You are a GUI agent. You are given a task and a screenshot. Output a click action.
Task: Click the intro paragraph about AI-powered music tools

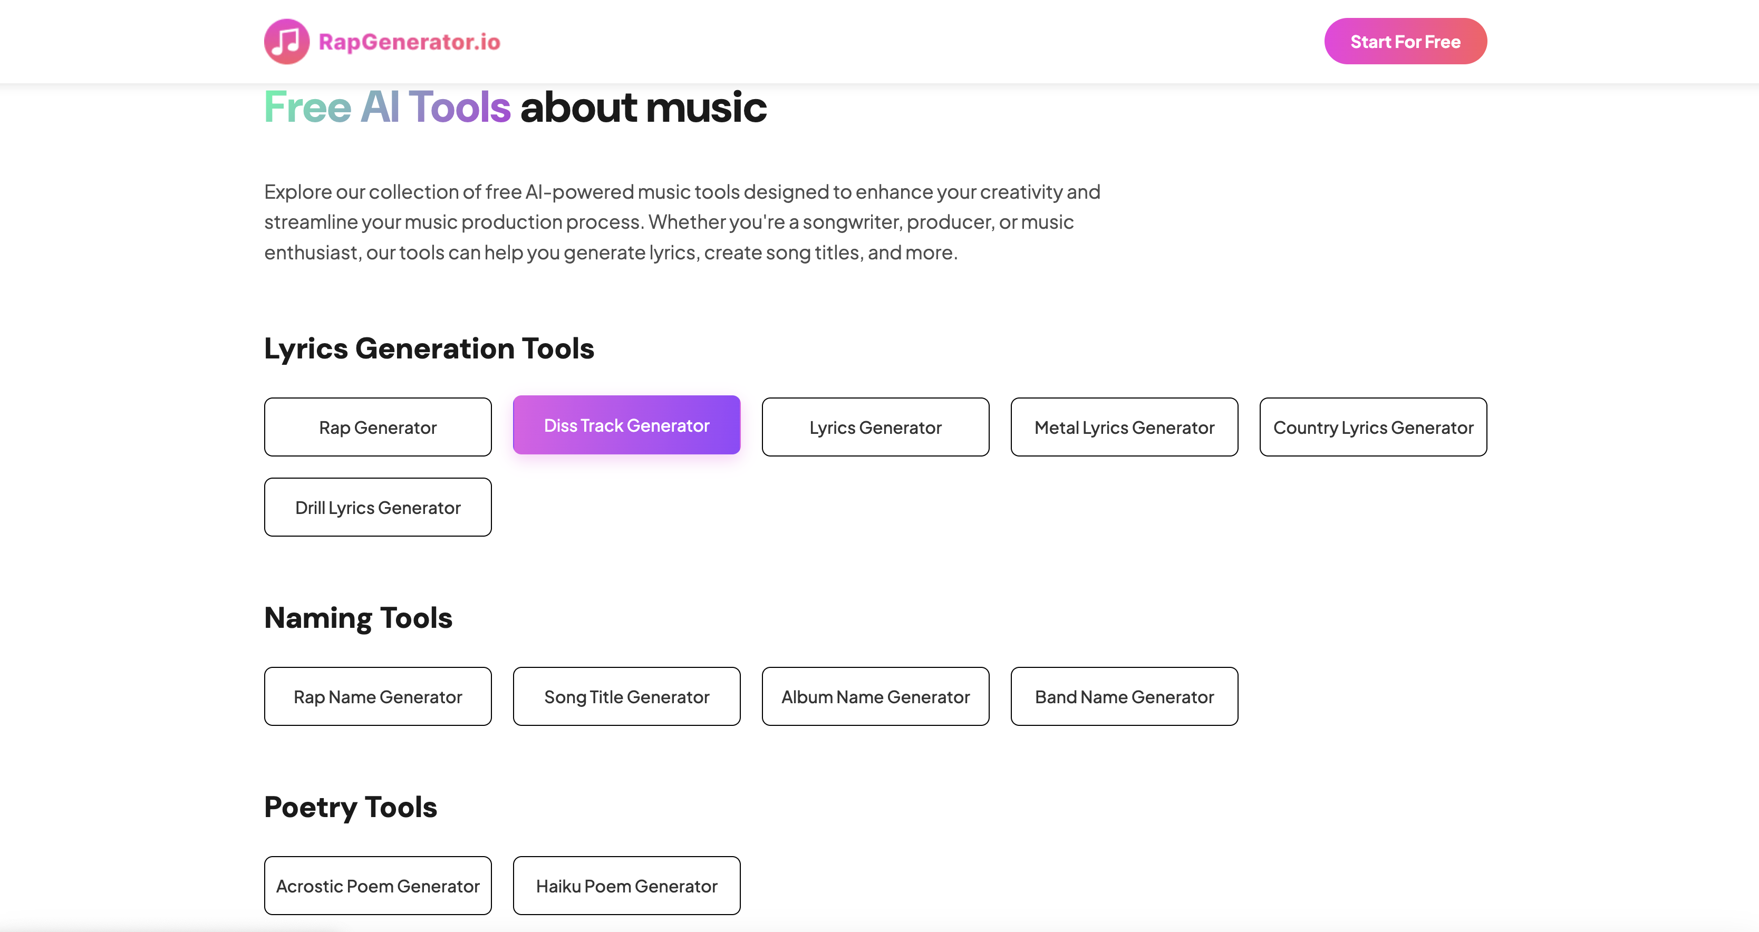683,221
